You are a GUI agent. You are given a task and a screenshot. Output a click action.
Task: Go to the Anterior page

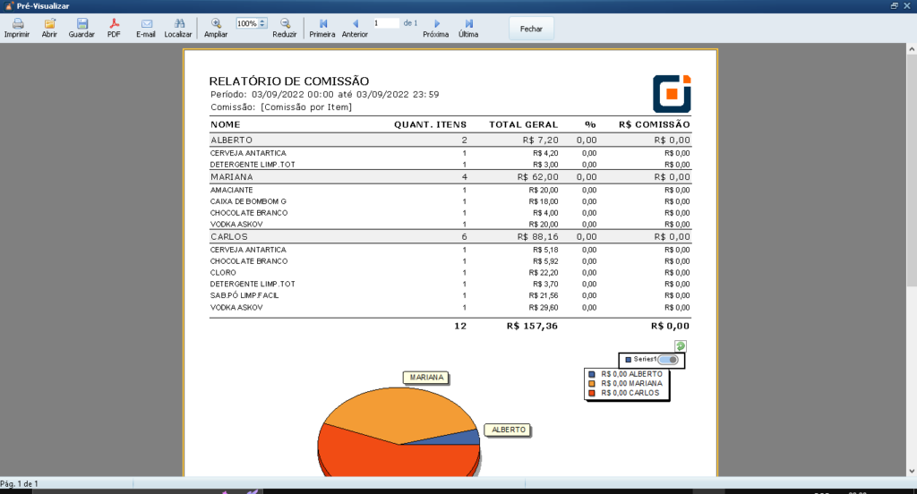pyautogui.click(x=355, y=23)
